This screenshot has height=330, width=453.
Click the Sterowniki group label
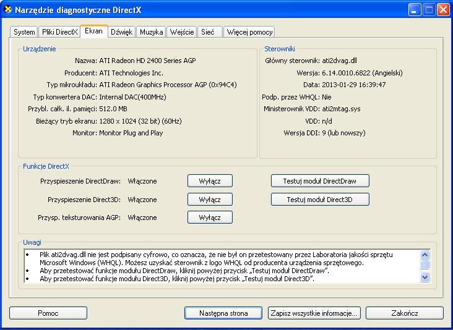point(279,49)
